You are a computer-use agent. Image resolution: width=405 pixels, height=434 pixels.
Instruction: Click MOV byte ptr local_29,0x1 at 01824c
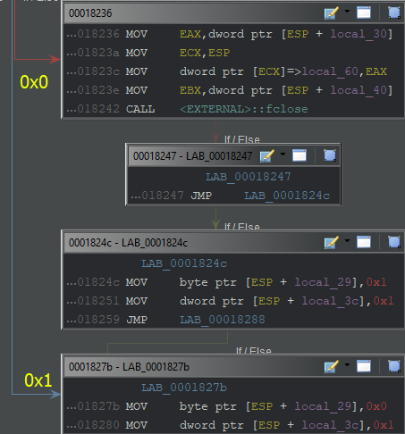[x=226, y=282]
